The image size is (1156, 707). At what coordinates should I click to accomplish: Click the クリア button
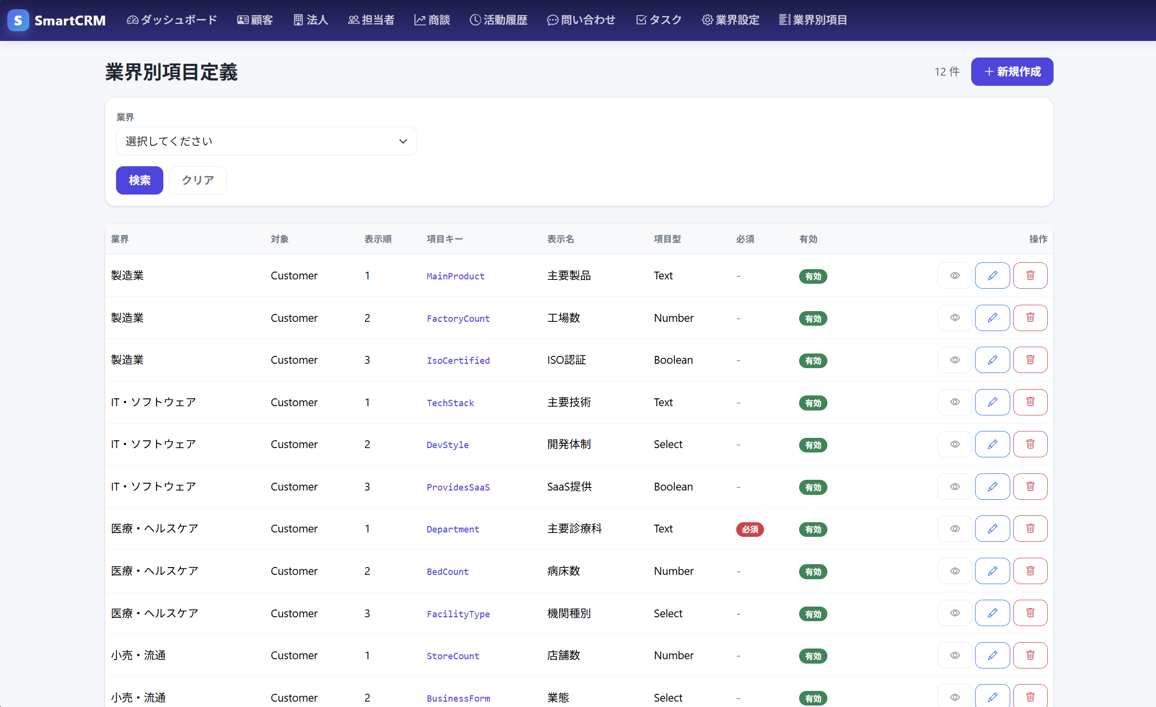tap(197, 180)
